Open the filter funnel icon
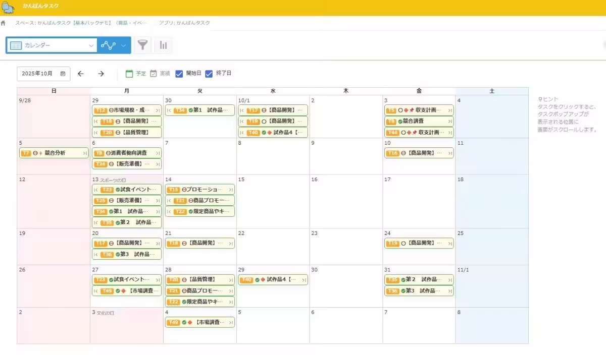Image resolution: width=606 pixels, height=355 pixels. coord(143,45)
